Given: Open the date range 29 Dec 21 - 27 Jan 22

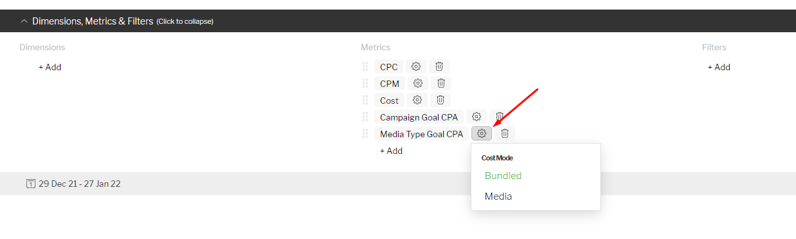Looking at the screenshot, I should pyautogui.click(x=79, y=184).
